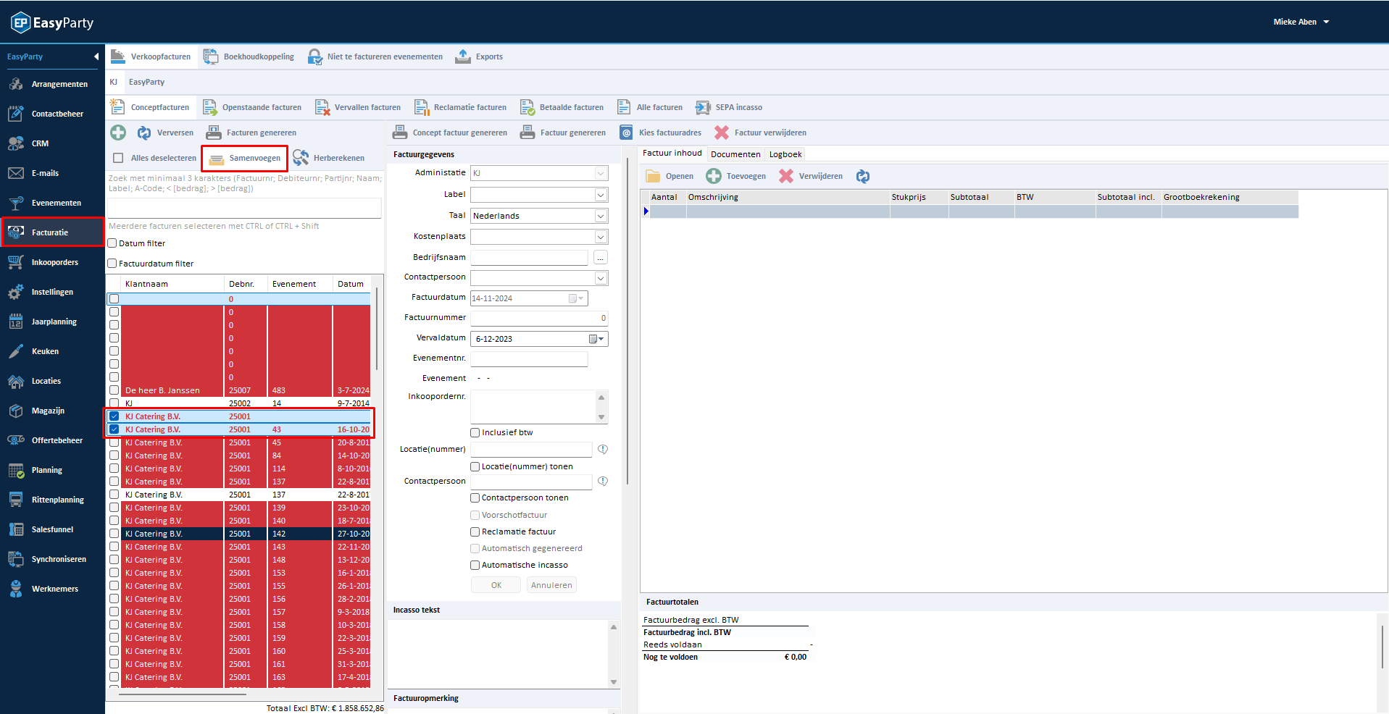Switch to Openstaande facturen tab

click(x=252, y=107)
